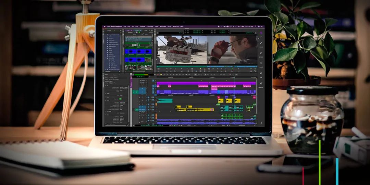370x185 pixels.
Task: Click the record monitor showing man with glasses
Action: [232, 49]
